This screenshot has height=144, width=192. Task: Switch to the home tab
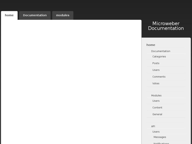tap(9, 15)
